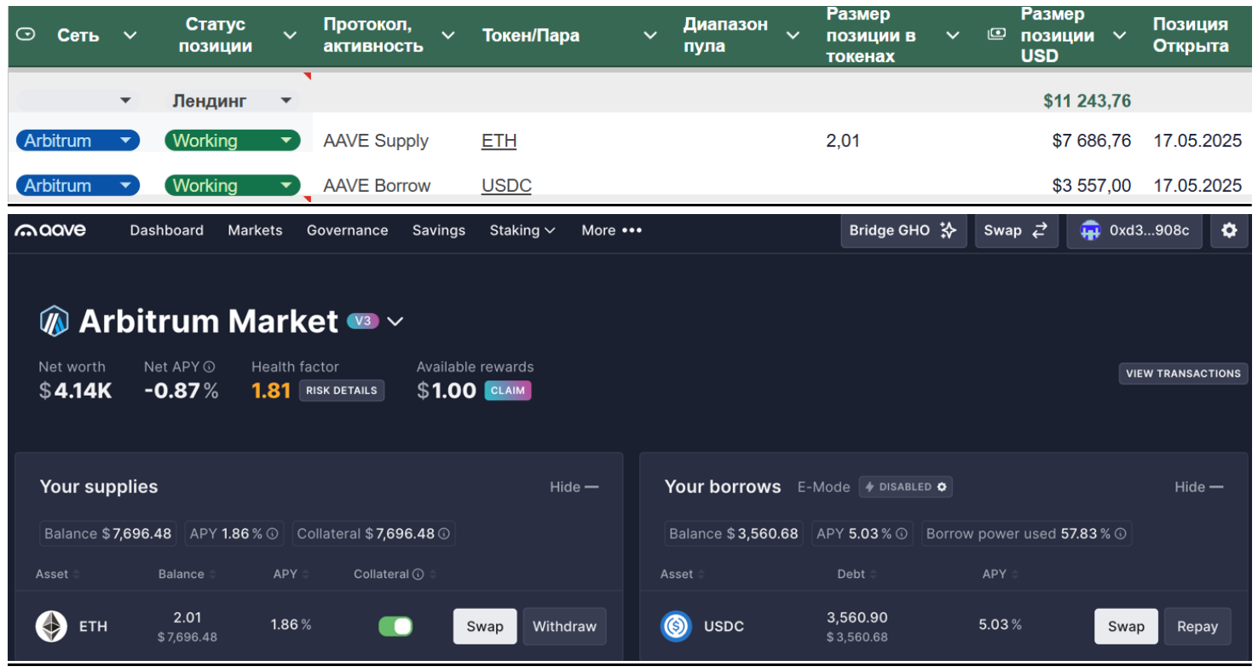Hide the Your supplies panel
The height and width of the screenshot is (672, 1258).
pyautogui.click(x=574, y=487)
